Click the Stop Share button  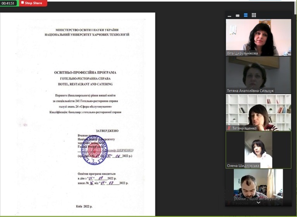pyautogui.click(x=33, y=3)
